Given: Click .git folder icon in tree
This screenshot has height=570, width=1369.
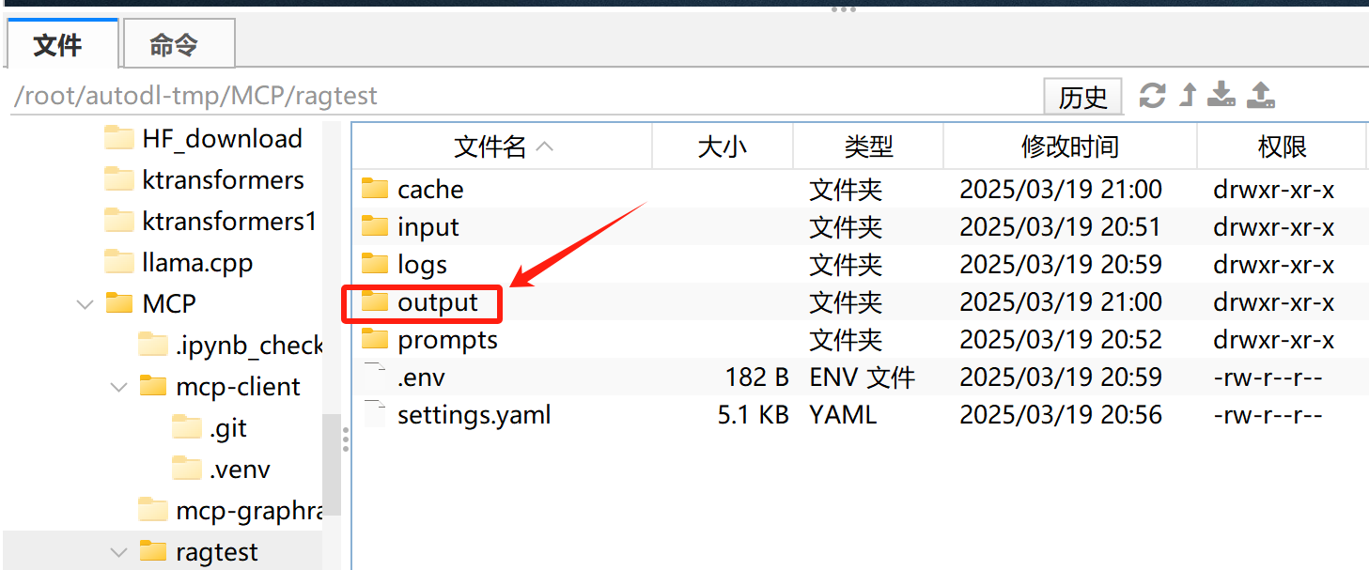Looking at the screenshot, I should [186, 427].
